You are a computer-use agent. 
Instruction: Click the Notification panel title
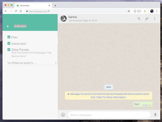(20, 26)
